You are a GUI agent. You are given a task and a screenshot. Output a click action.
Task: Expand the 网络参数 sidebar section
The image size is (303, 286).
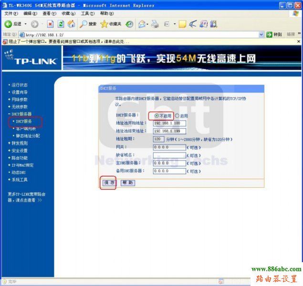(19, 100)
